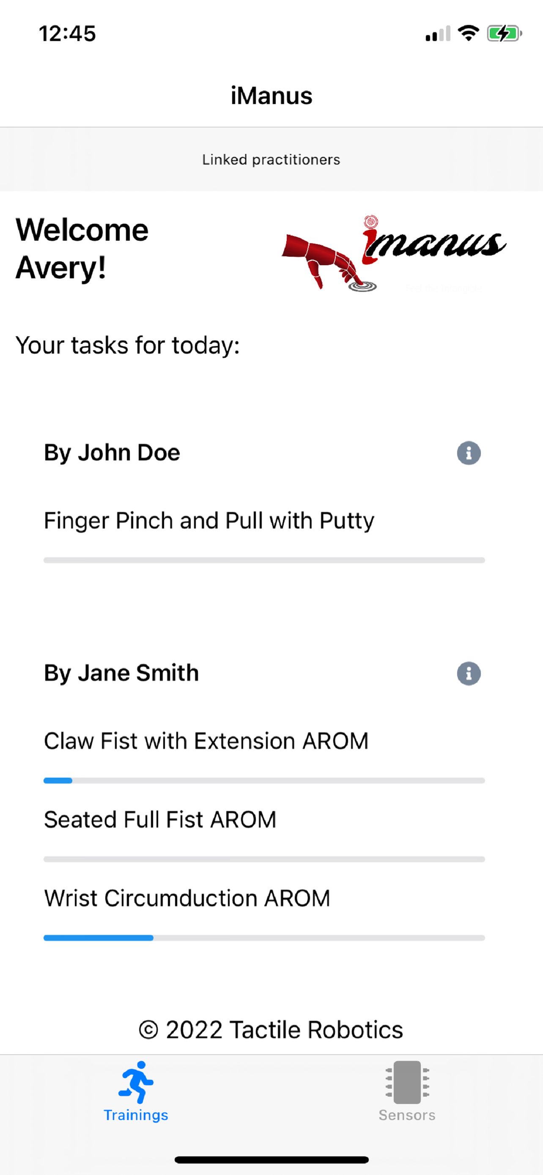
Task: Tap the Wi-Fi status icon
Action: click(468, 33)
